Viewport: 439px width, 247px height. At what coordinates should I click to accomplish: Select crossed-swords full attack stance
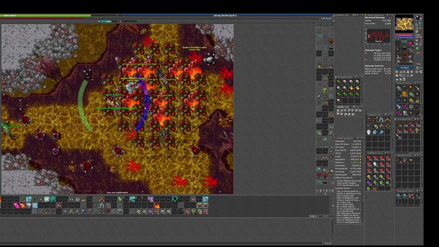pyautogui.click(x=417, y=40)
